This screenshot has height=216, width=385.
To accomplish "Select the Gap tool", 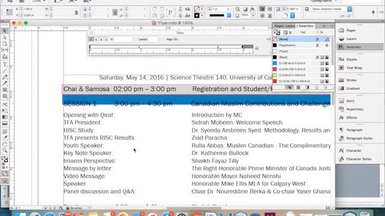I will tap(5, 50).
